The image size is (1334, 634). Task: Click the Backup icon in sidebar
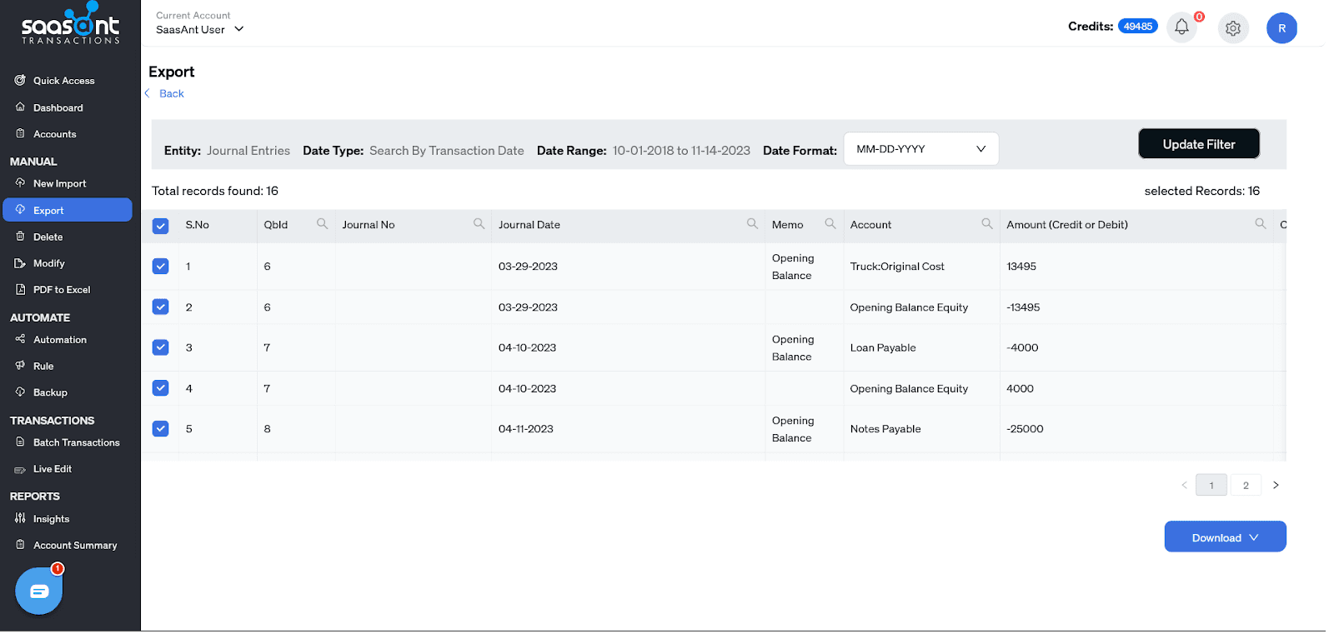pos(20,392)
